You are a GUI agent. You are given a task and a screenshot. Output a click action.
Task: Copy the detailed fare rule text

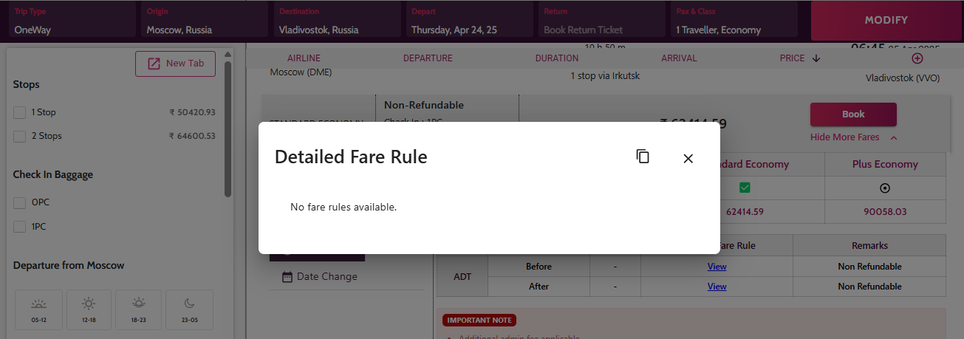643,157
